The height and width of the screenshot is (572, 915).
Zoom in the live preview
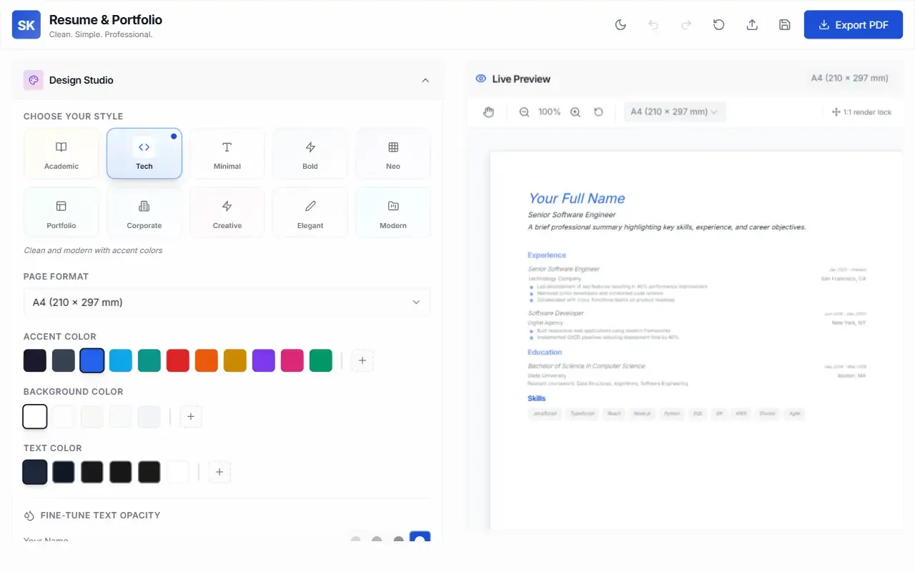click(x=575, y=112)
